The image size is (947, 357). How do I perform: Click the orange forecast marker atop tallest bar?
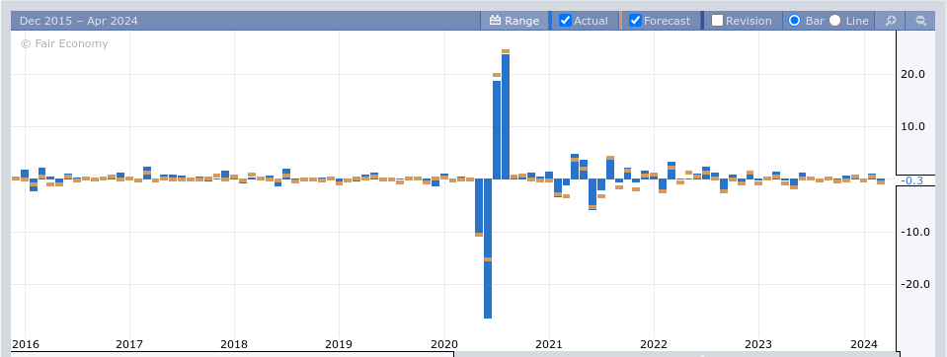pyautogui.click(x=506, y=51)
